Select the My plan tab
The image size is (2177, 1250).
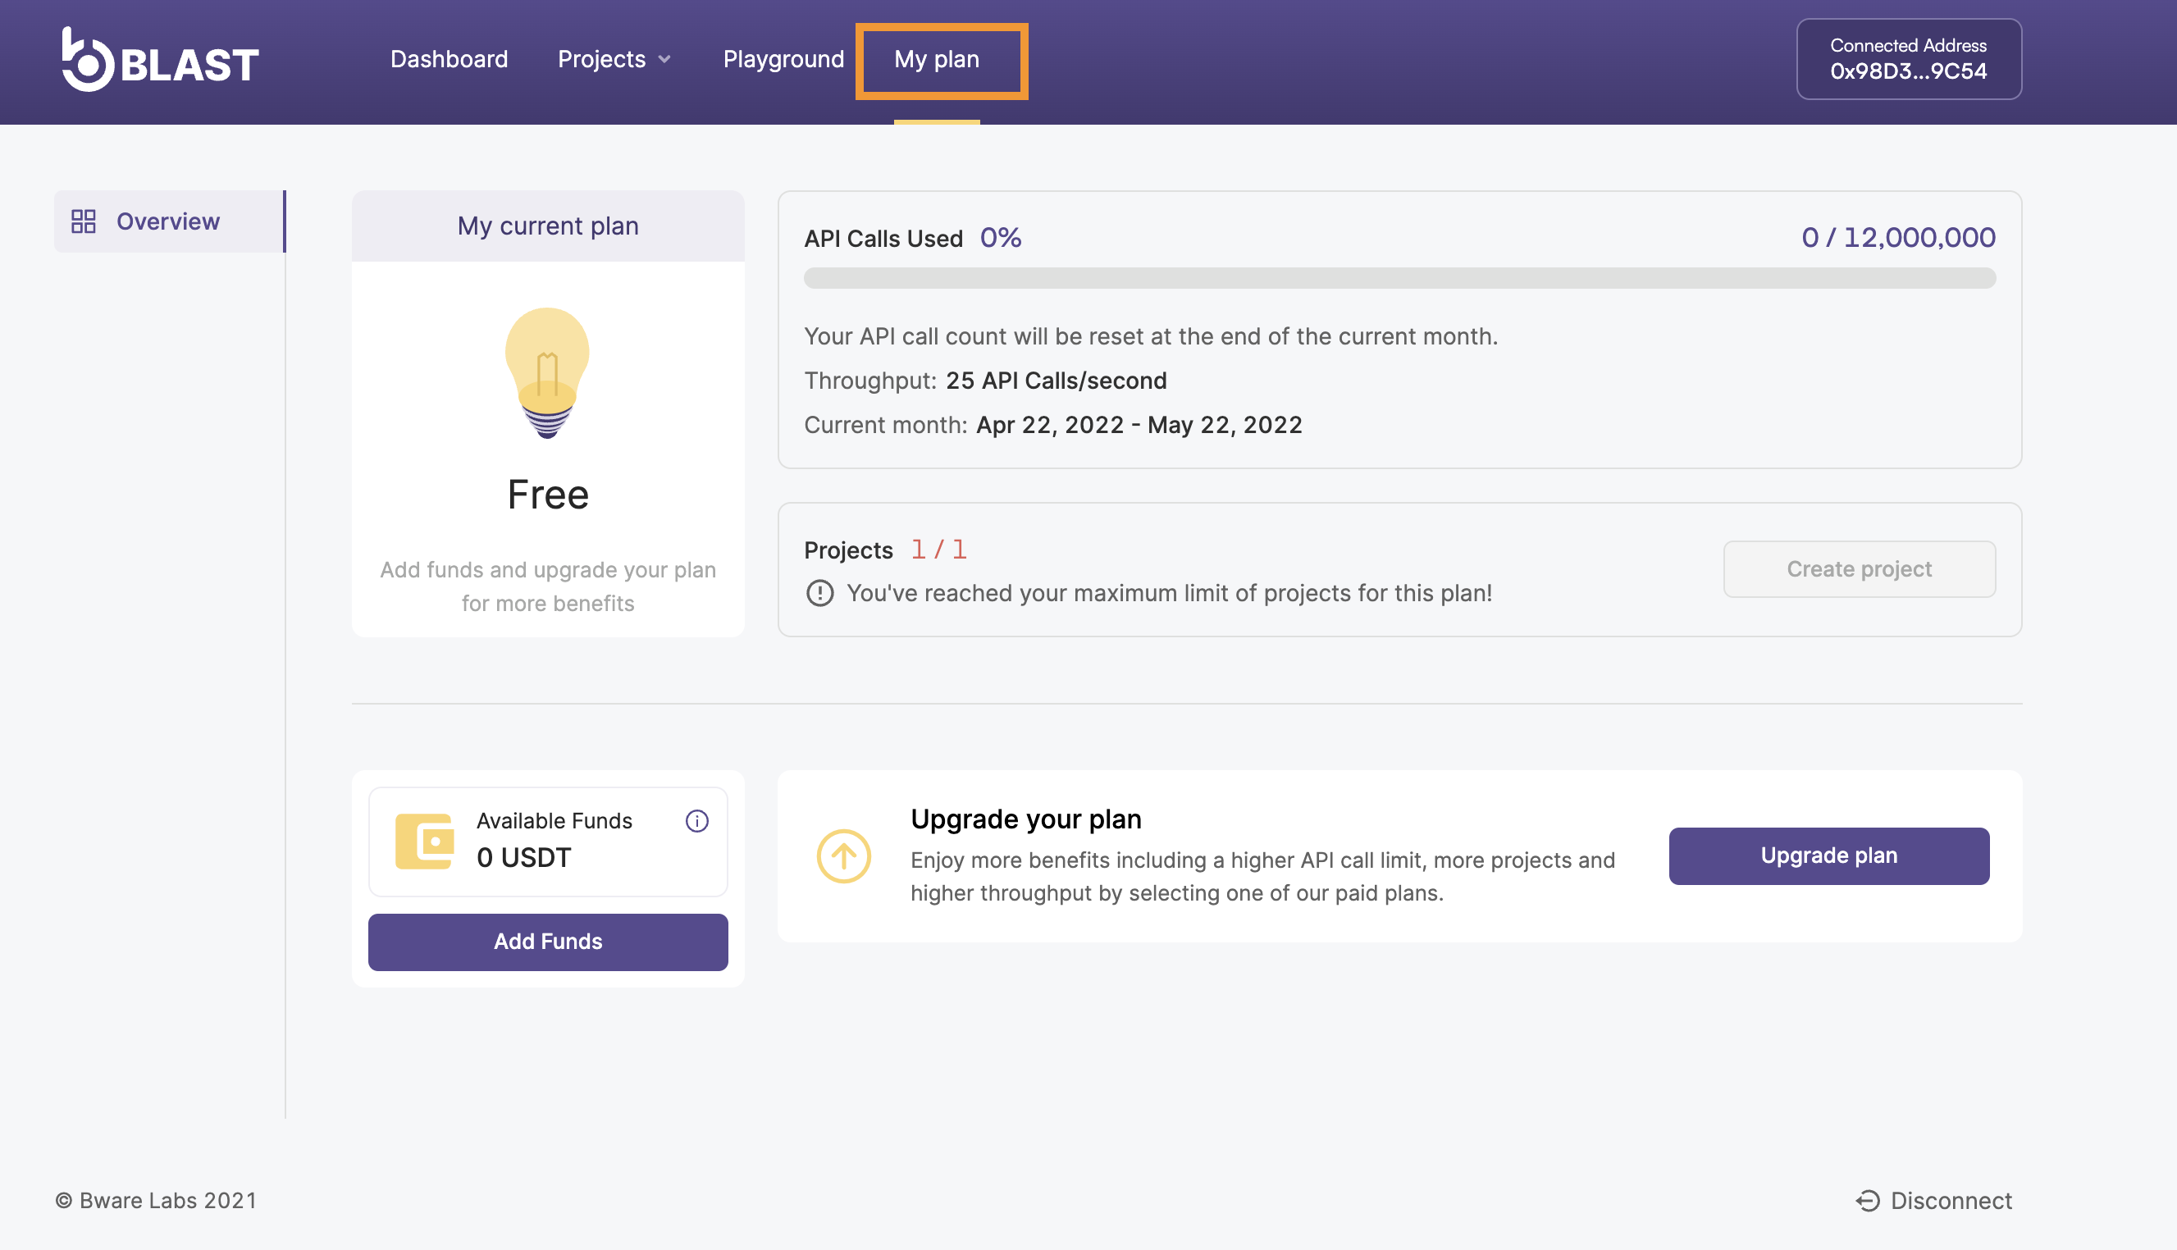point(937,59)
